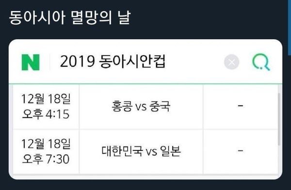Click the blue bar at right screen edge
Screen dimensions: 291x190
(290, 28)
